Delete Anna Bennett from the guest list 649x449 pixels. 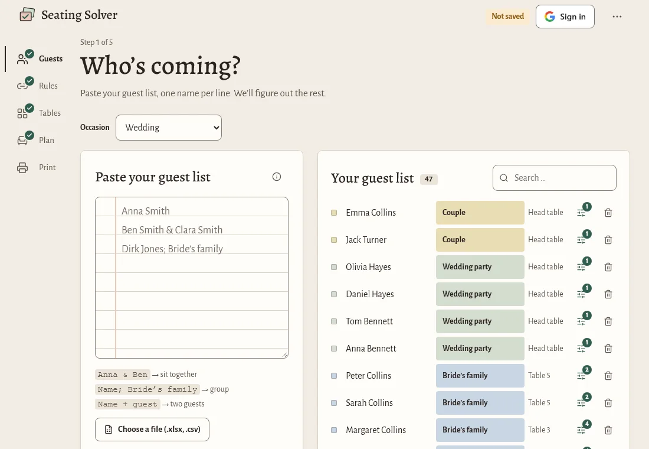coord(608,349)
